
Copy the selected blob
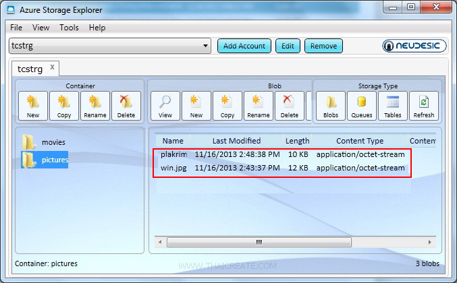click(227, 106)
